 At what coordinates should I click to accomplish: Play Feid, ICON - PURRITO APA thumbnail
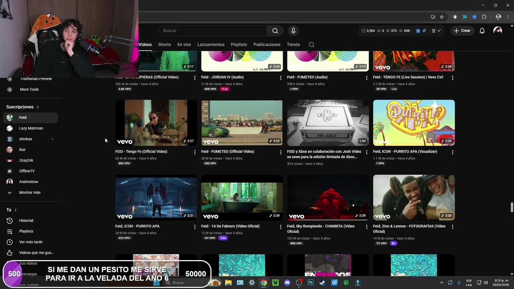point(156,197)
